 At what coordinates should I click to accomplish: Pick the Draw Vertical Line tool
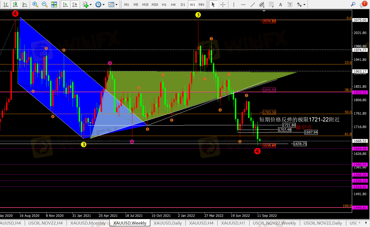tap(234, 4)
